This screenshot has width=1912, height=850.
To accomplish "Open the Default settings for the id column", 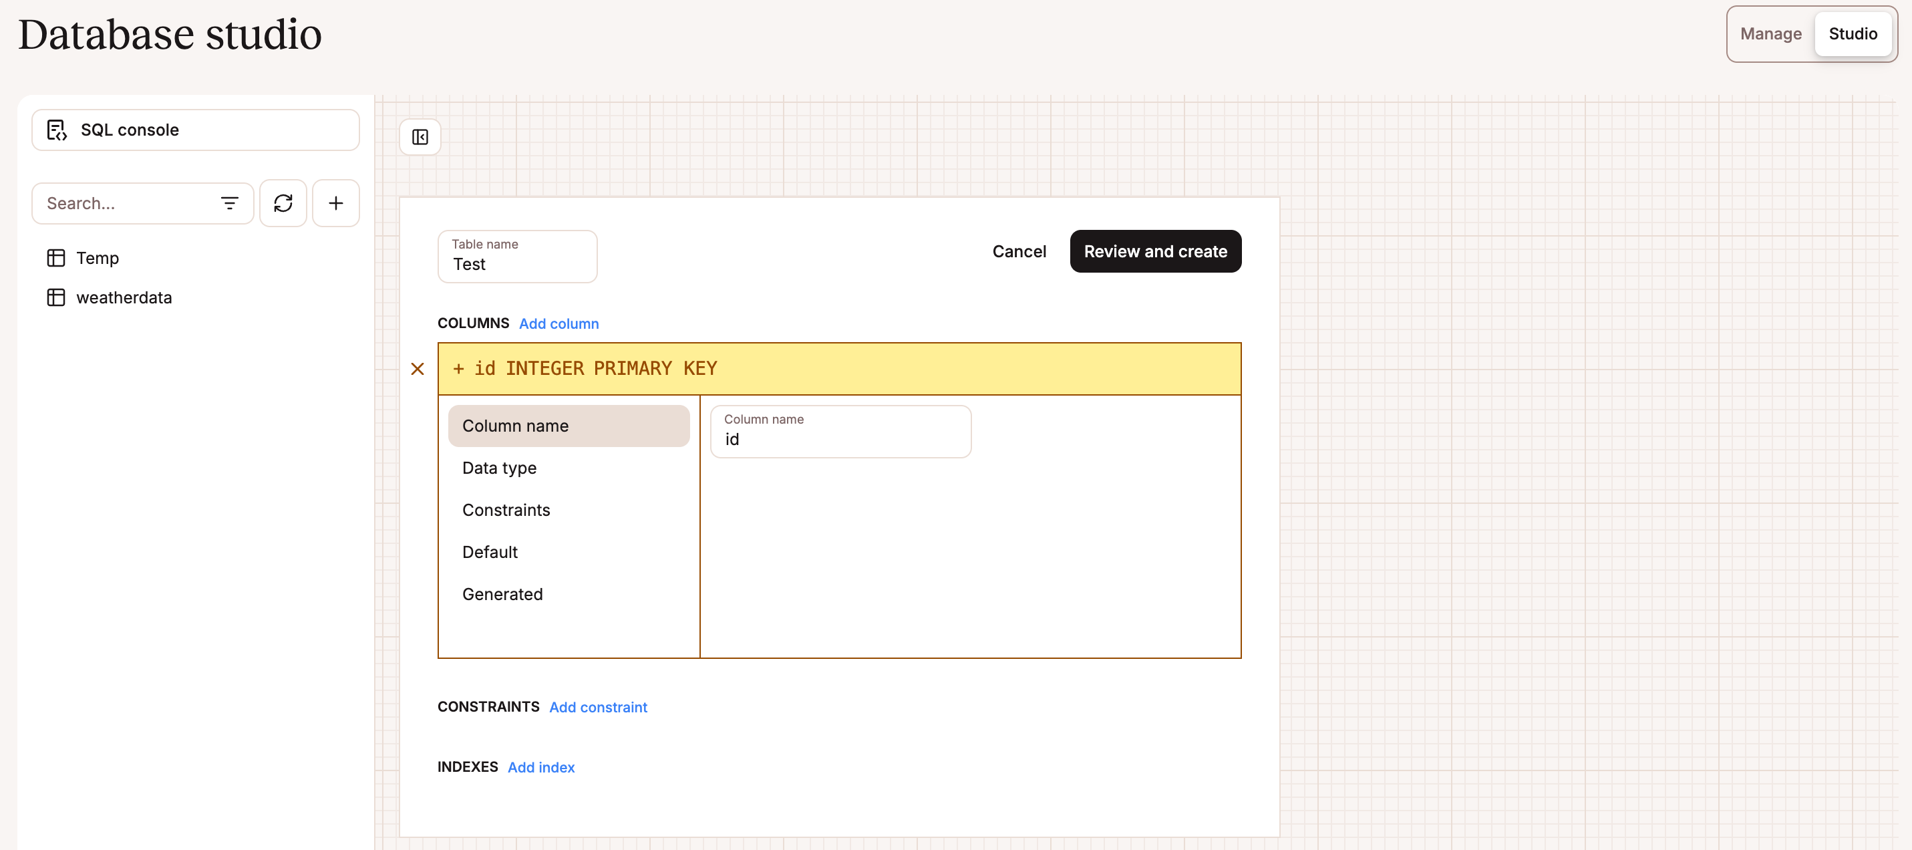I will point(490,551).
